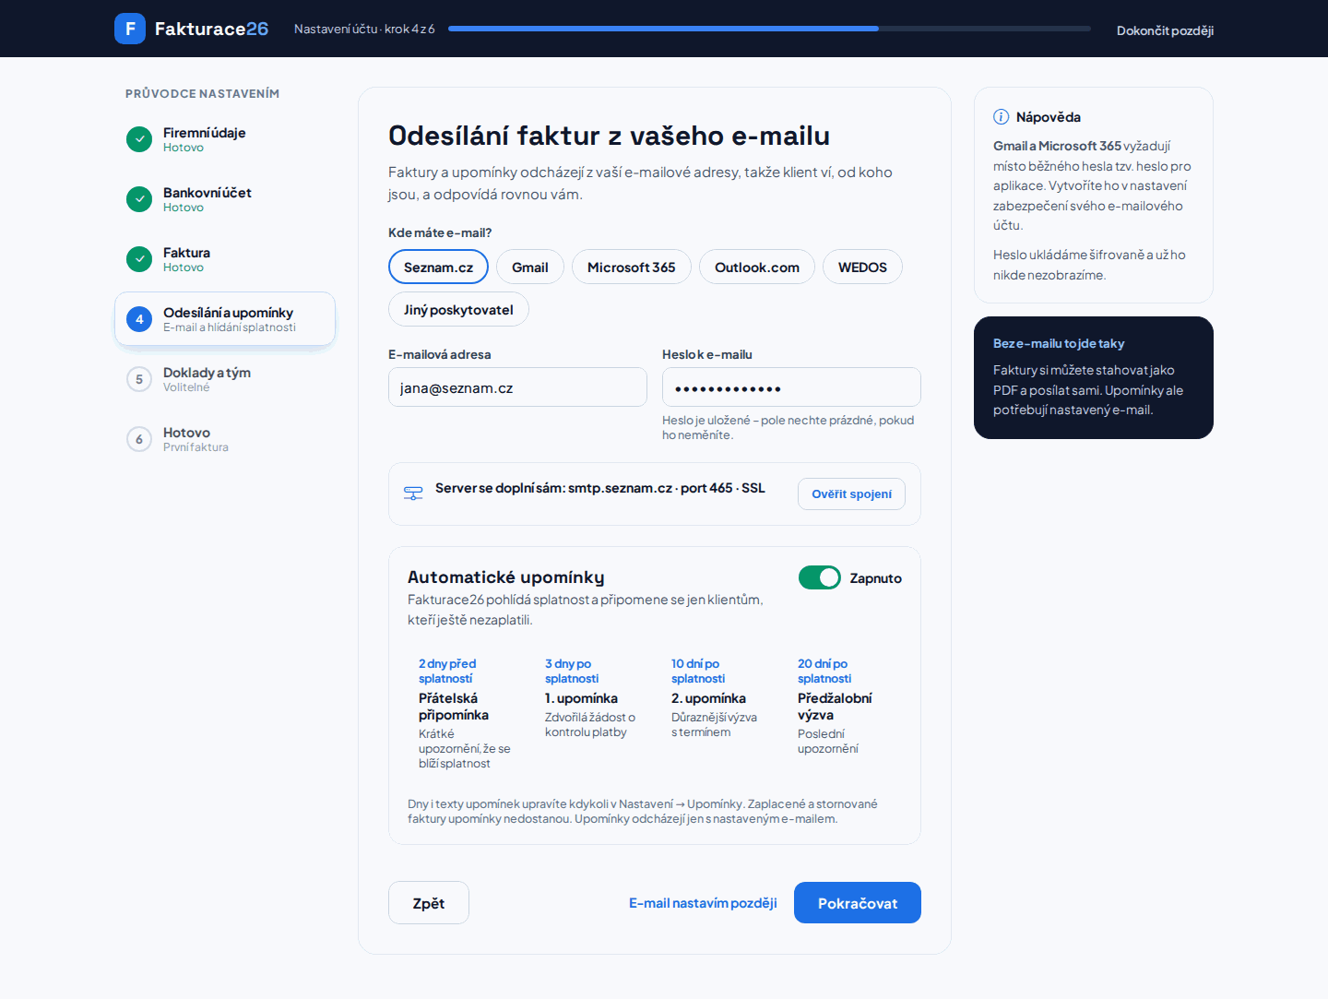Click the info icon beside Nápověda

coord(1001,117)
